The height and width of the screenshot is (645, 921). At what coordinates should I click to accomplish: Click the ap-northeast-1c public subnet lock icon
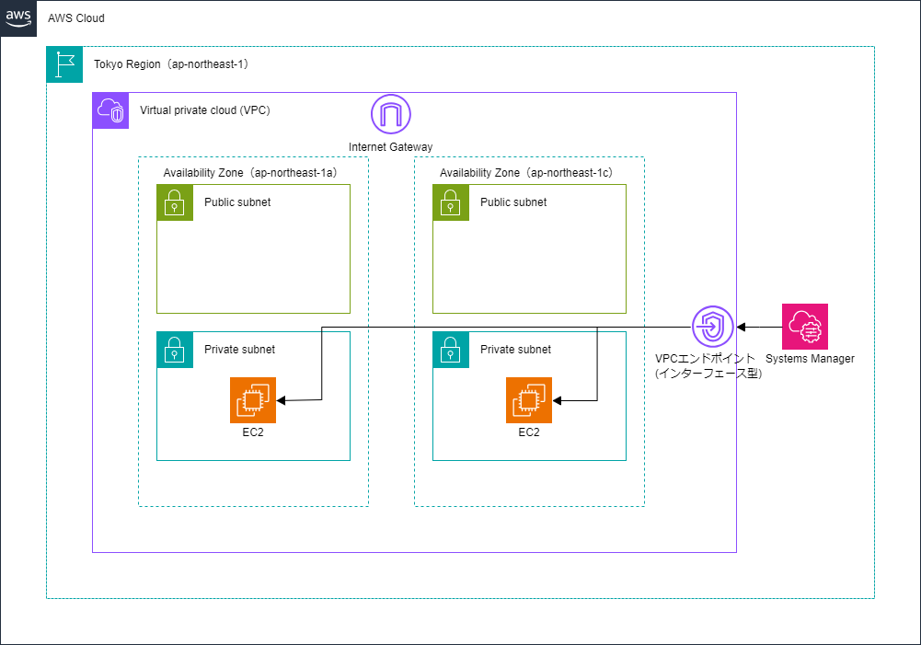pos(451,202)
